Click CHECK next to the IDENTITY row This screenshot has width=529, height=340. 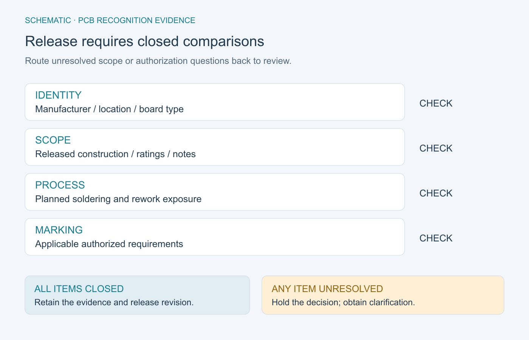point(436,103)
